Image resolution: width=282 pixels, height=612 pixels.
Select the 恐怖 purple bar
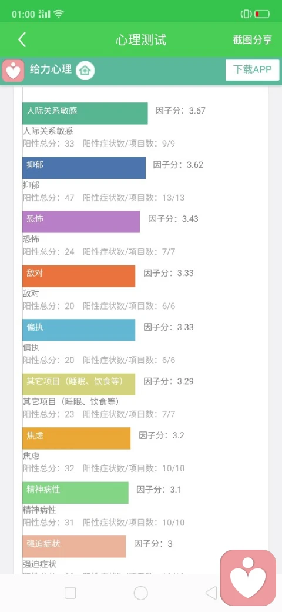pos(81,222)
